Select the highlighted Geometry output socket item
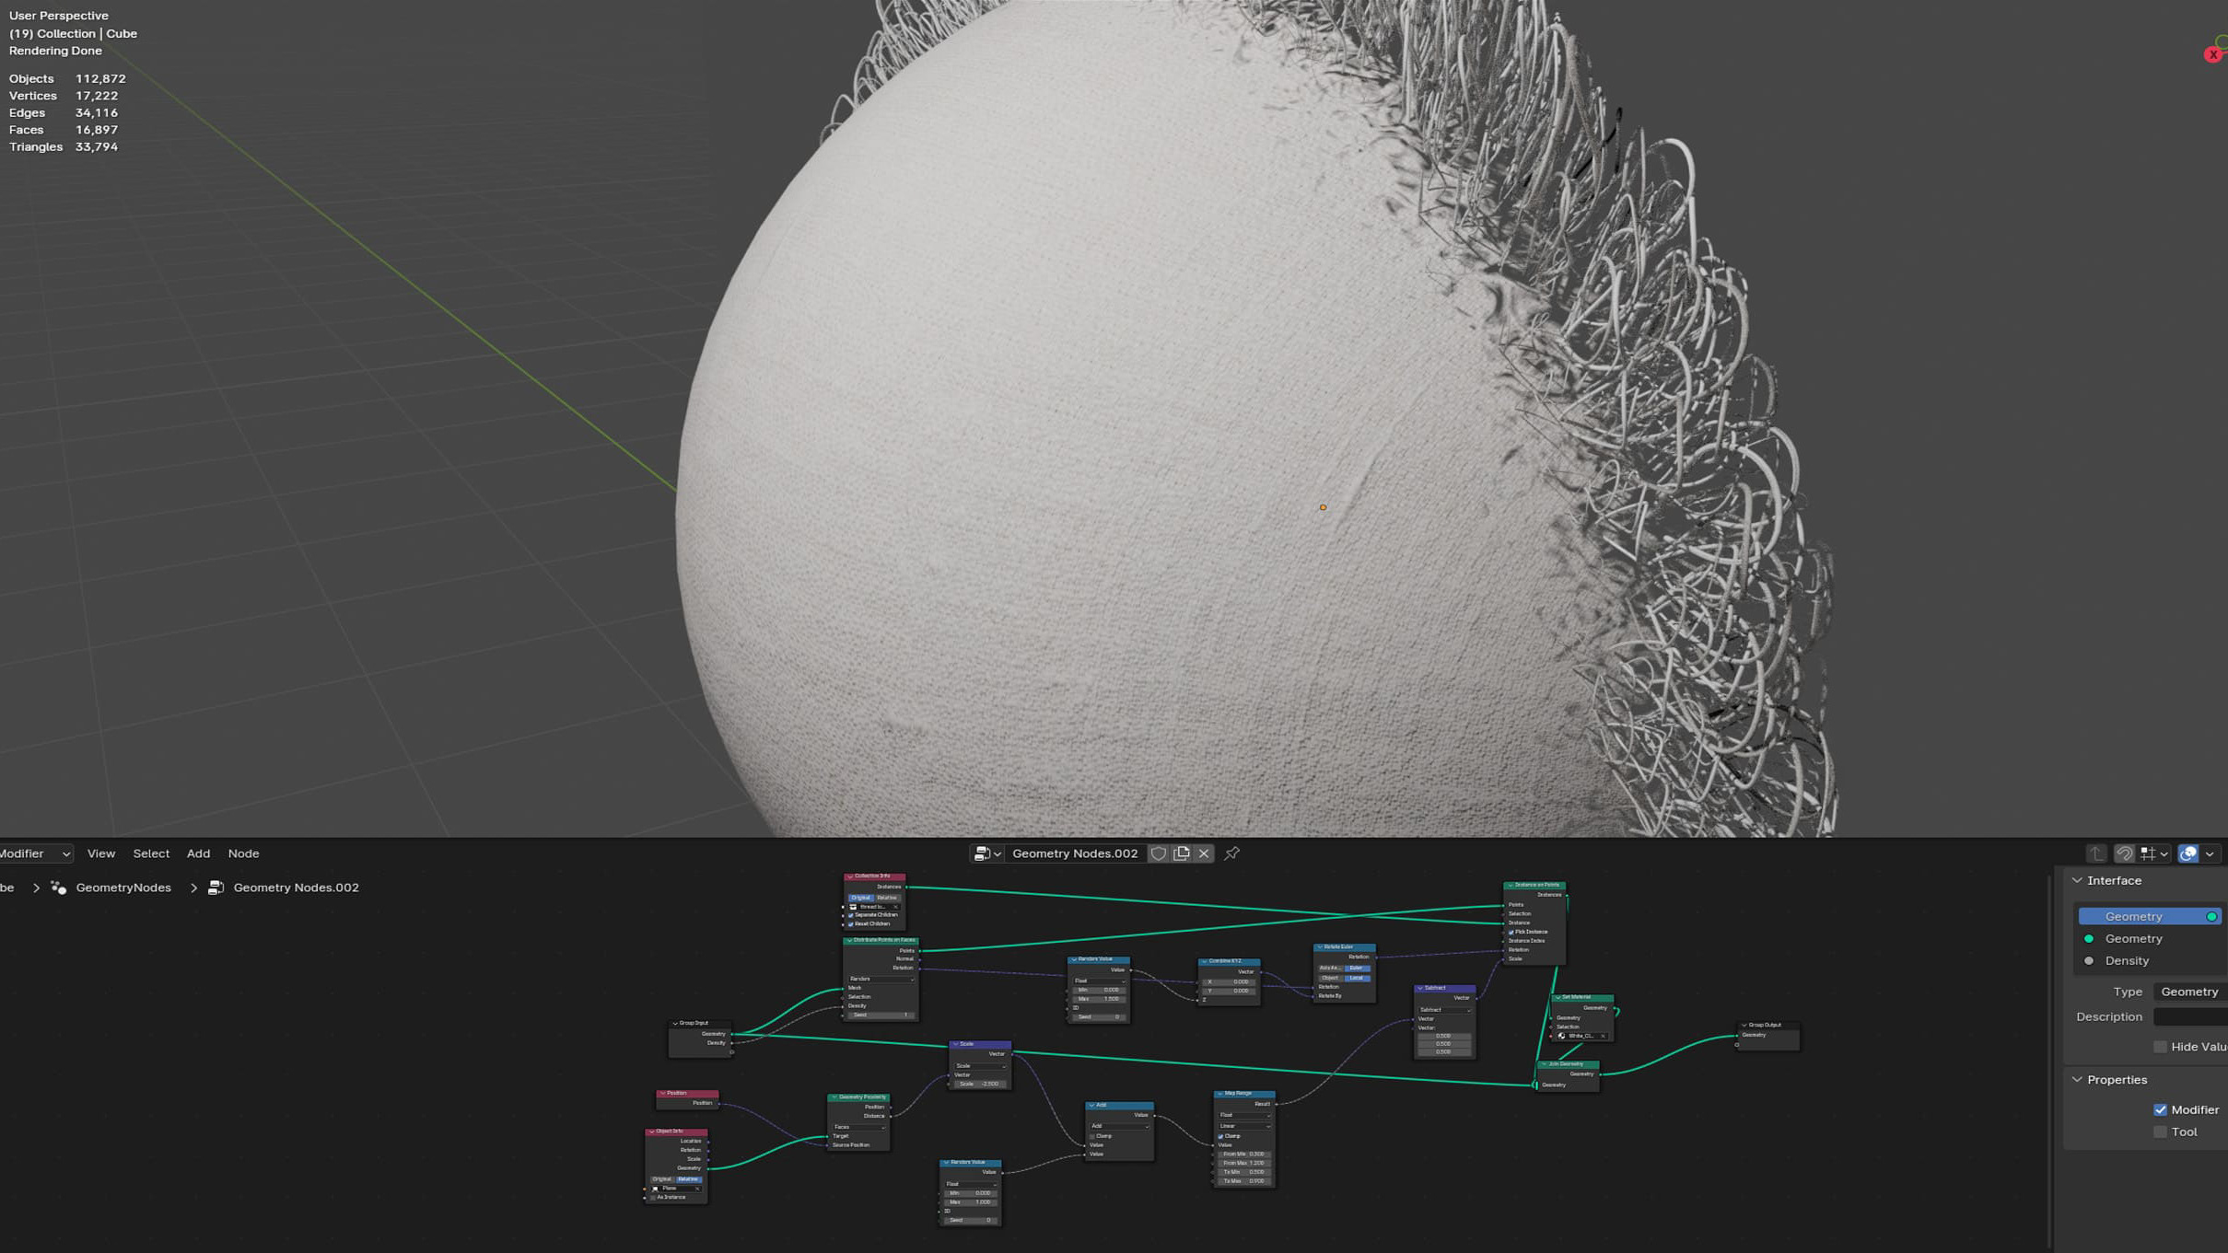This screenshot has width=2228, height=1253. click(x=2151, y=916)
